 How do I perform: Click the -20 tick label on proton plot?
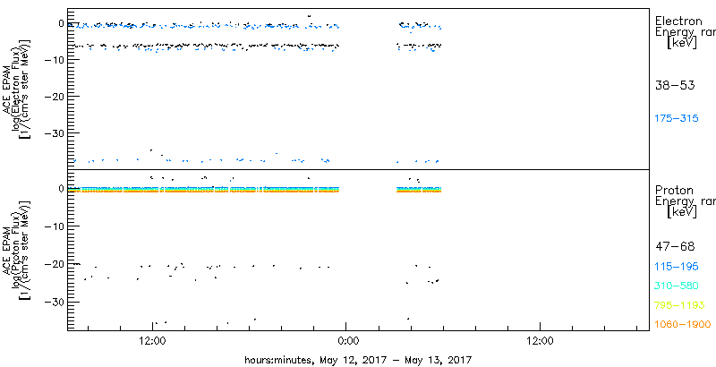click(55, 264)
